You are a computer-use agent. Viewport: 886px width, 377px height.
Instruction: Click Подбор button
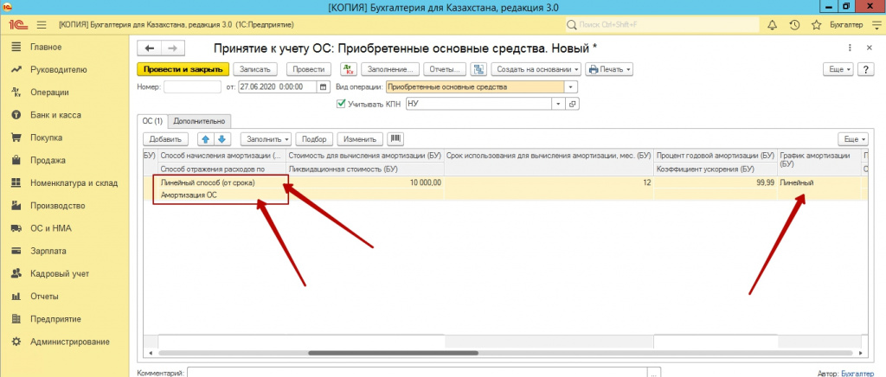click(x=315, y=139)
